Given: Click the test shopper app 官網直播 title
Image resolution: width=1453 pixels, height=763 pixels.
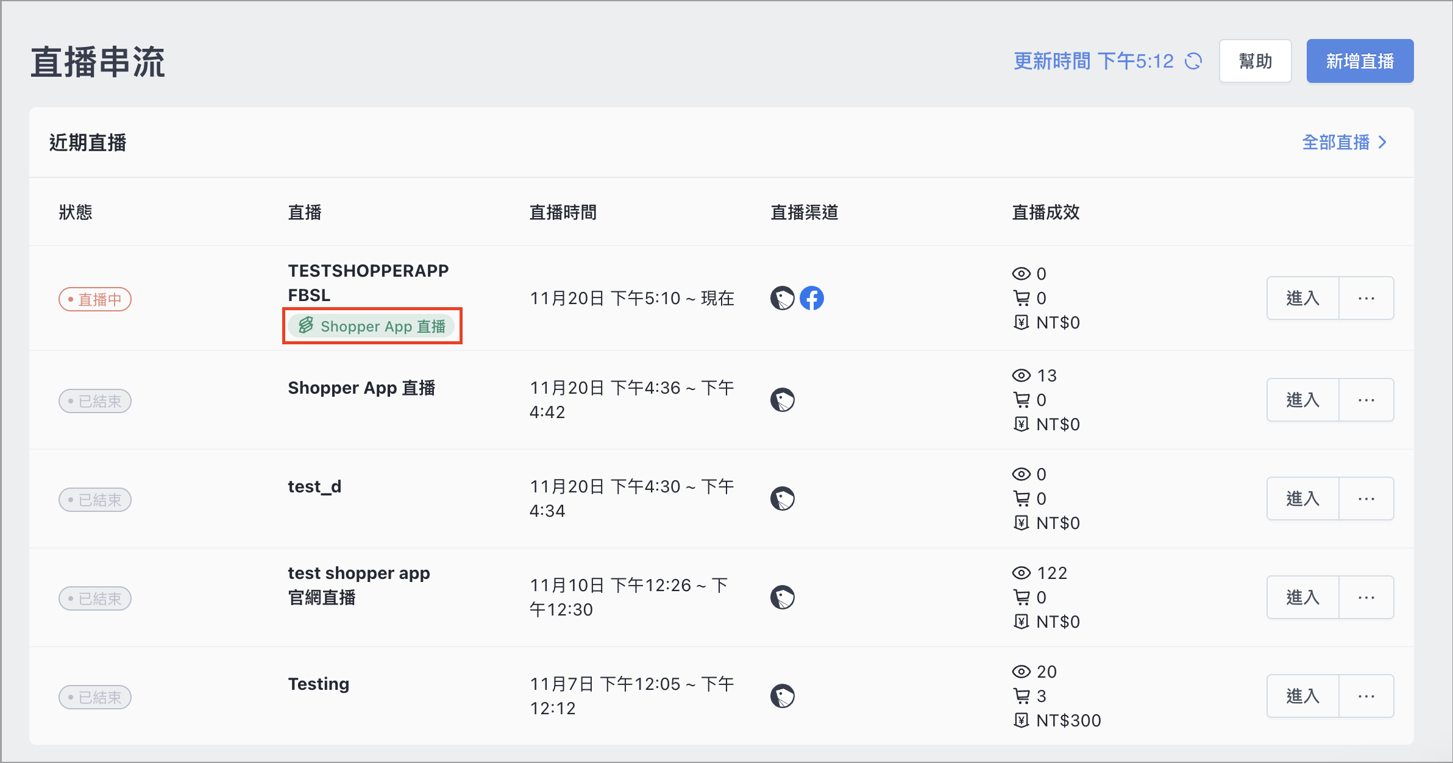Looking at the screenshot, I should click(x=359, y=585).
